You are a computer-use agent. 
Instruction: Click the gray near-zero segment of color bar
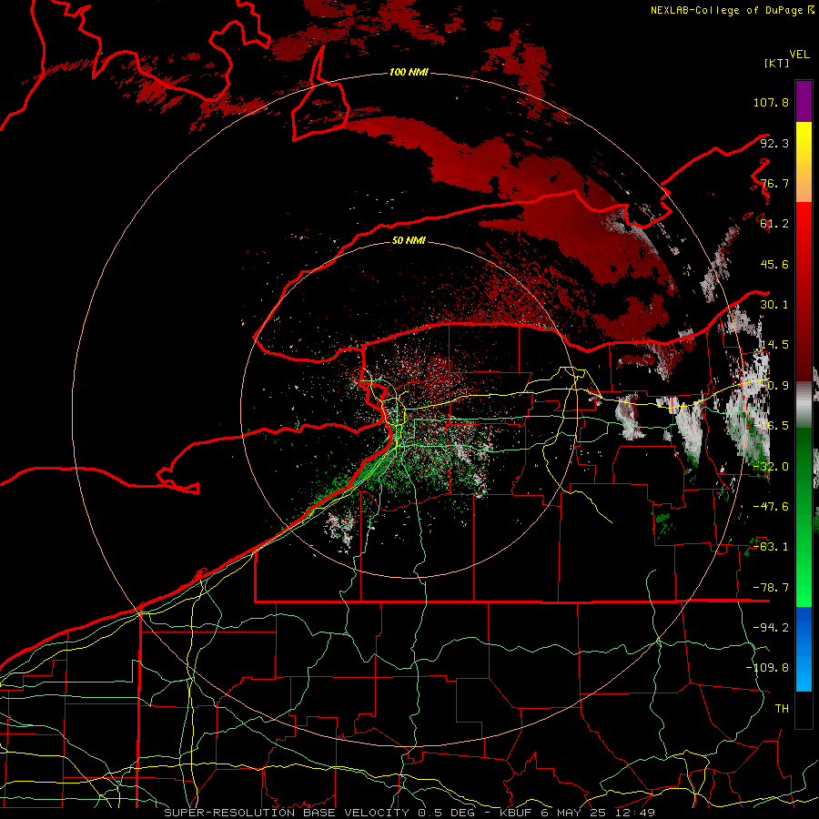804,404
